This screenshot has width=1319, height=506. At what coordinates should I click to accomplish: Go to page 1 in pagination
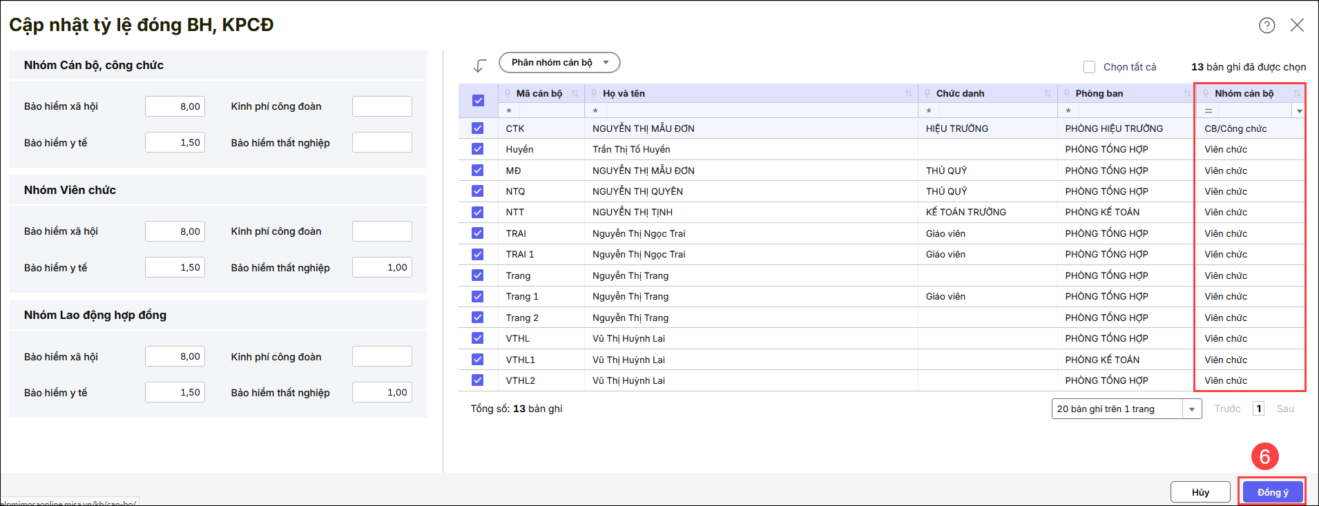point(1259,409)
